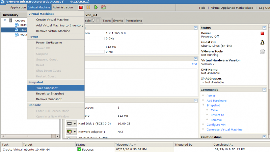
Task: Collapse the iceberg inventory tree node
Action: click(5, 20)
